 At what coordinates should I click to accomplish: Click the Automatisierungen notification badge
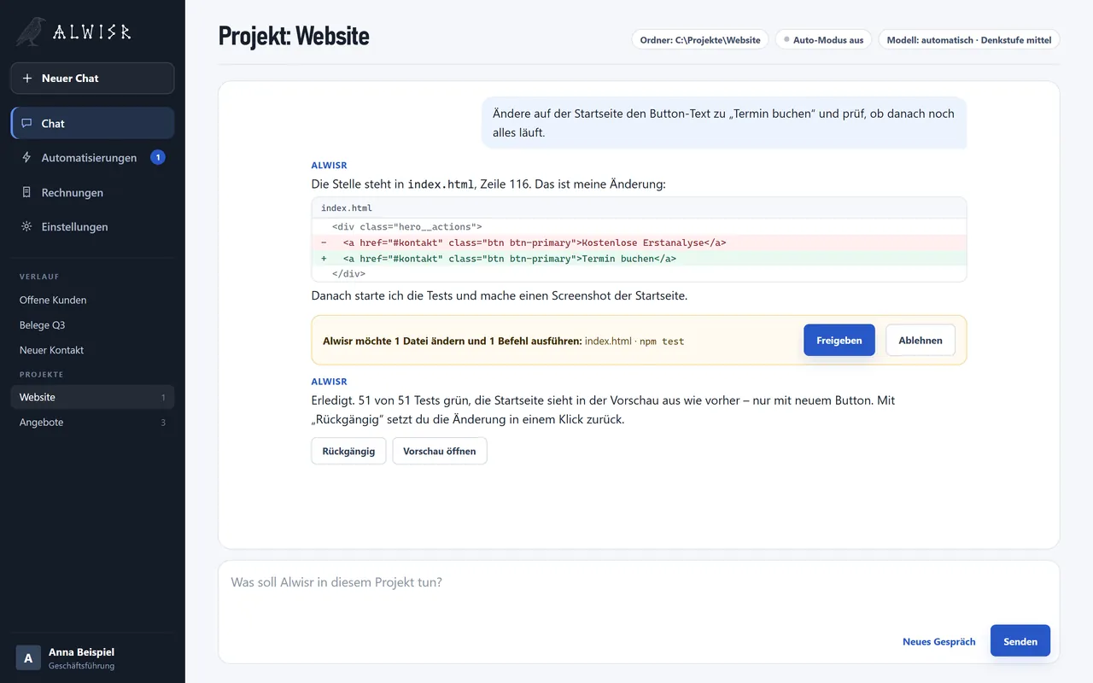click(x=157, y=157)
